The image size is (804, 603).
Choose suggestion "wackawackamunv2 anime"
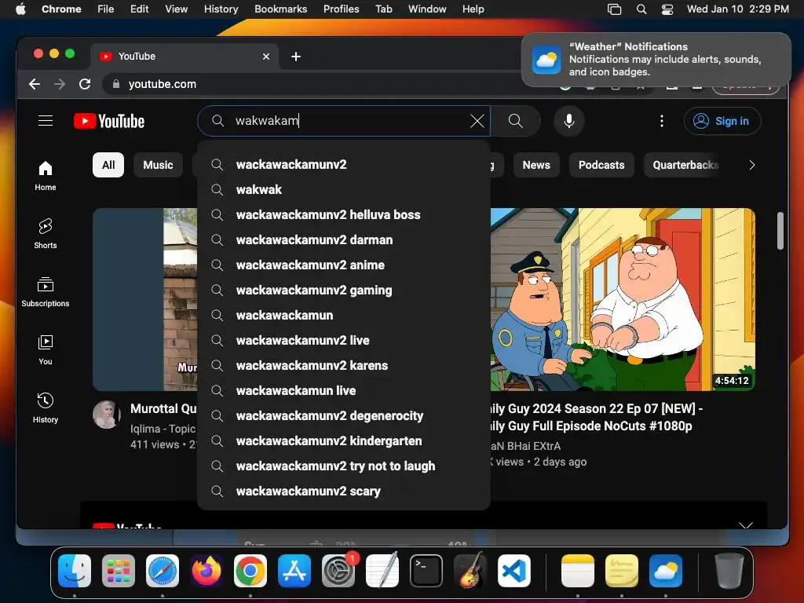point(344,265)
